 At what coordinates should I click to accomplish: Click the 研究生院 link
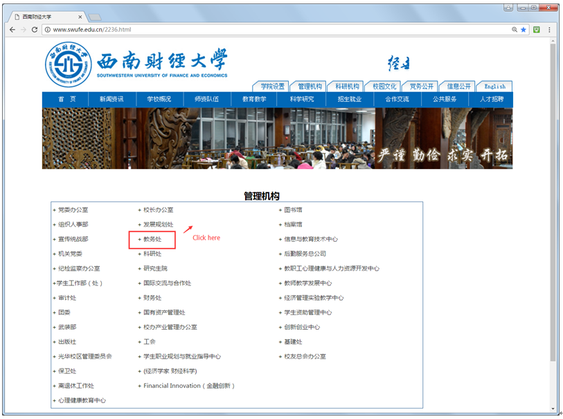[155, 268]
